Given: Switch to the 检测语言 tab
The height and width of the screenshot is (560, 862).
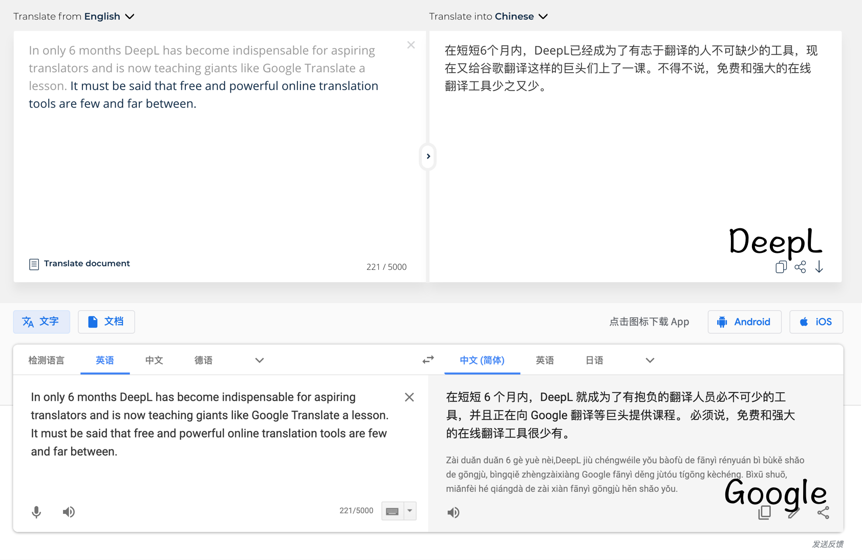Looking at the screenshot, I should (x=46, y=360).
